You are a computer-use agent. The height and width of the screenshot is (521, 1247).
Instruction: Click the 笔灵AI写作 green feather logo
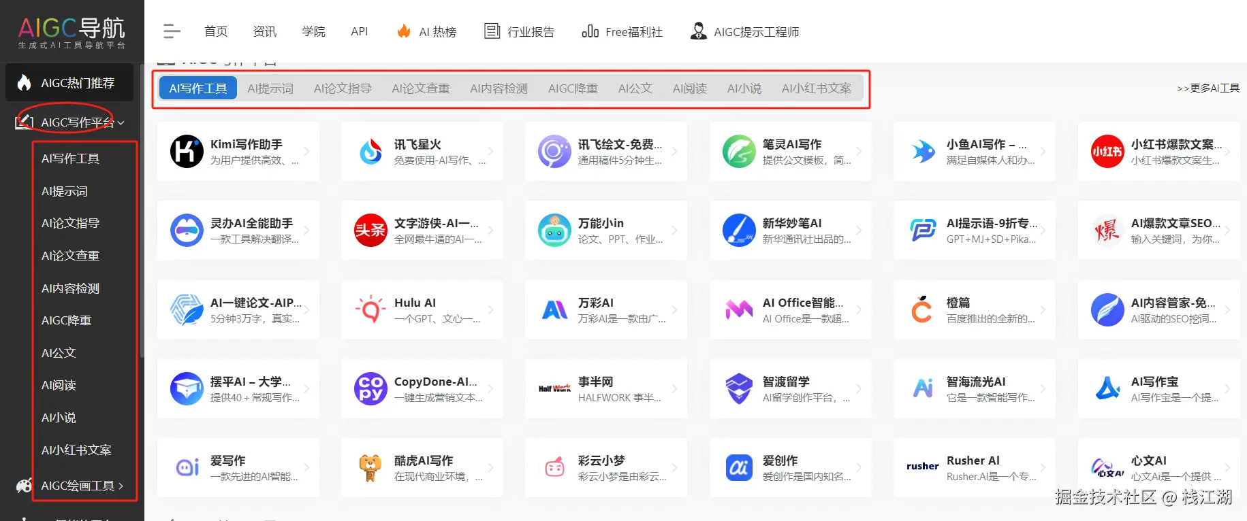click(739, 151)
